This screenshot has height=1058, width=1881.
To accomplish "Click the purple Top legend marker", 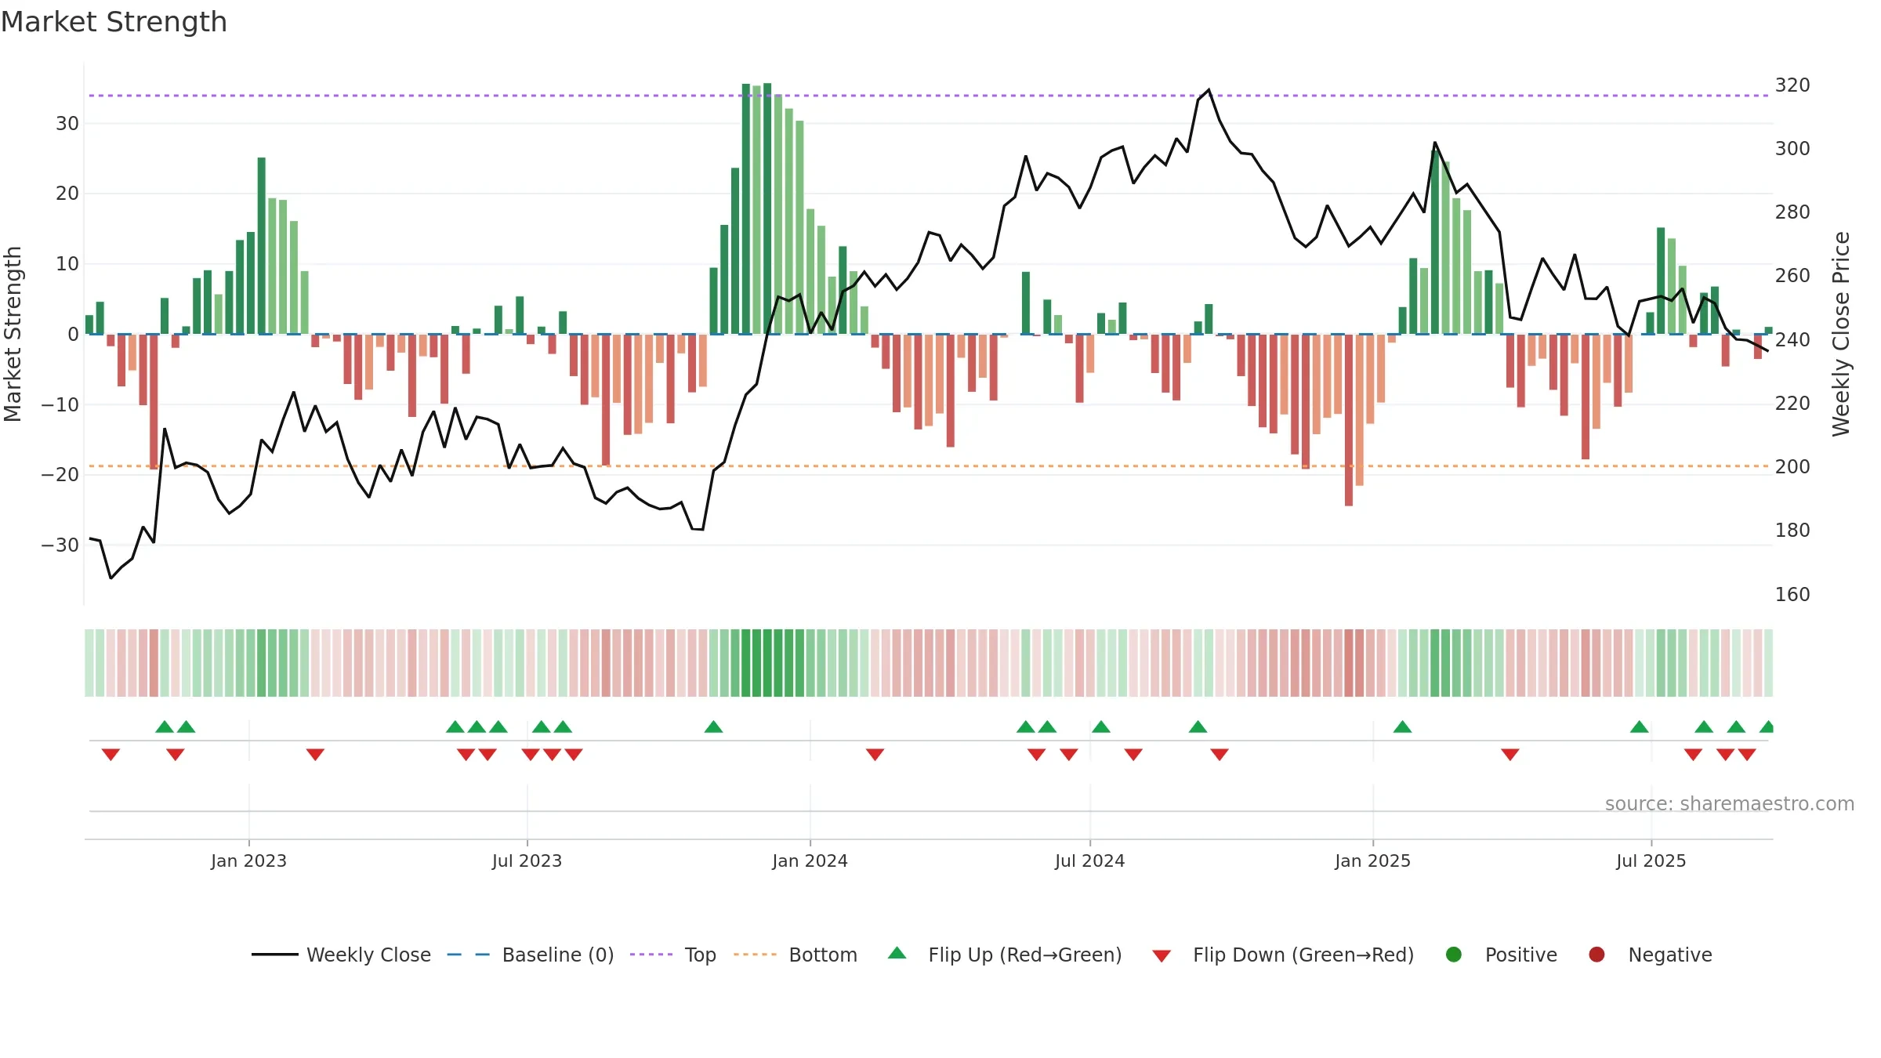I will (x=651, y=955).
